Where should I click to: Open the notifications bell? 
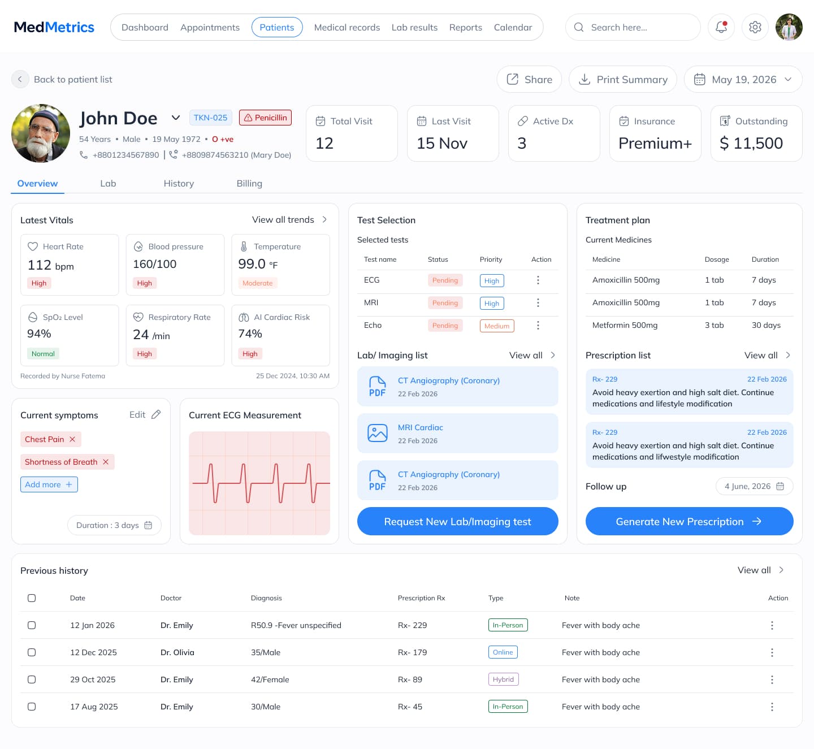tap(721, 27)
